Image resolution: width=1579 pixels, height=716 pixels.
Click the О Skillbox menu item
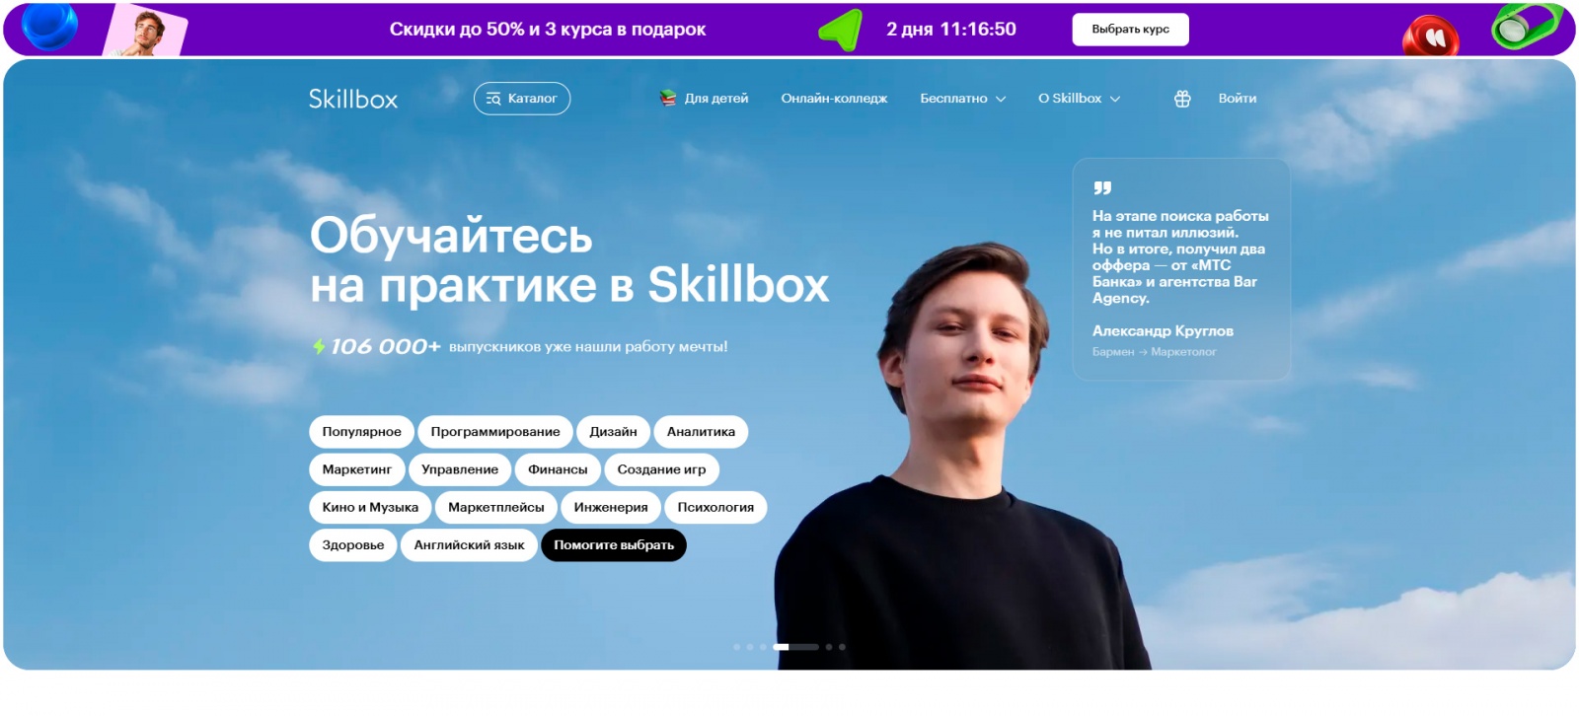click(x=1070, y=99)
